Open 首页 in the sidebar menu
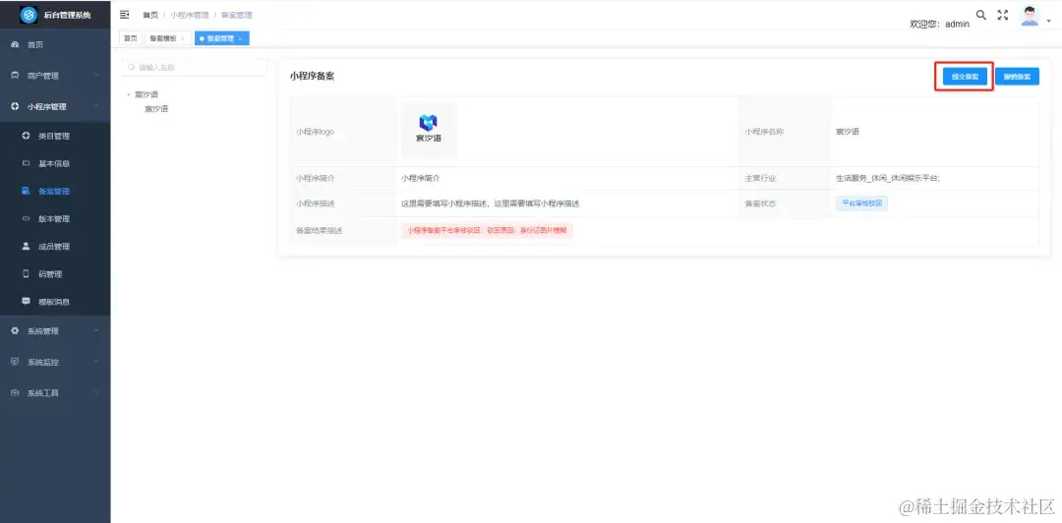Viewport: 1062px width, 523px height. point(55,44)
